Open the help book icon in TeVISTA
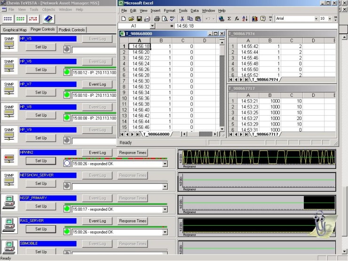 [48, 19]
